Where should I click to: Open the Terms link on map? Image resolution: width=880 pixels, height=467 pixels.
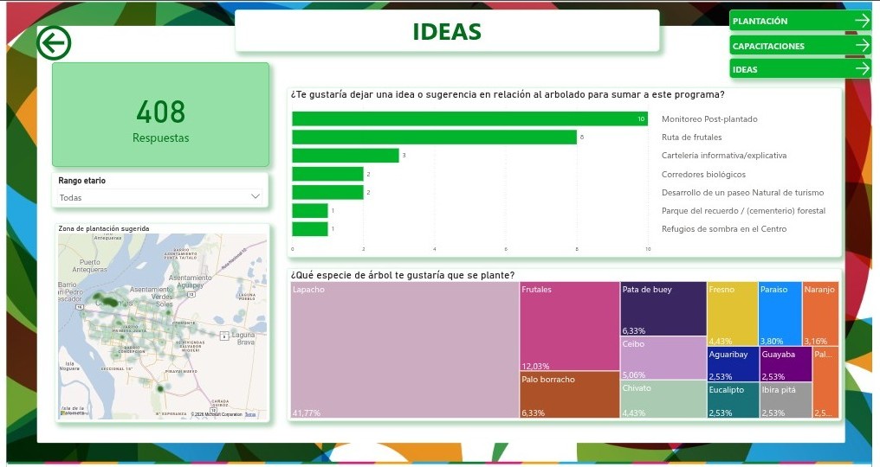click(x=250, y=414)
